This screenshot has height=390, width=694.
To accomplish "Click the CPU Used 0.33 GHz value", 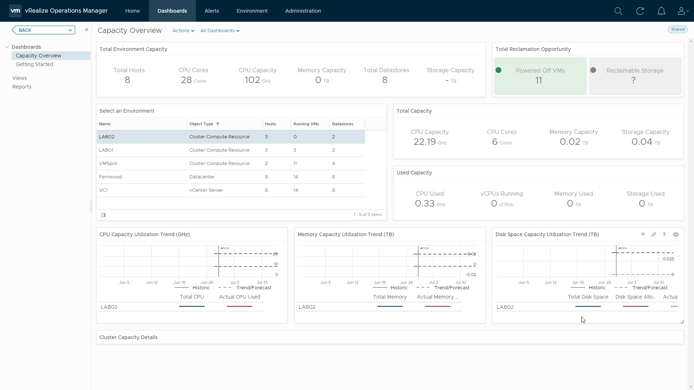I will click(x=430, y=204).
